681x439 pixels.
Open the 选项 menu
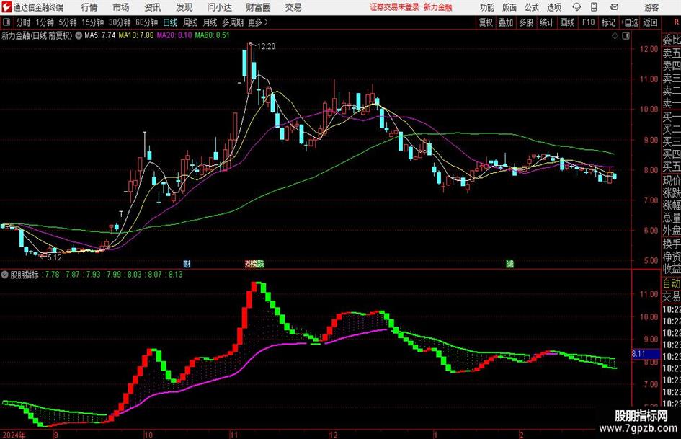click(553, 7)
